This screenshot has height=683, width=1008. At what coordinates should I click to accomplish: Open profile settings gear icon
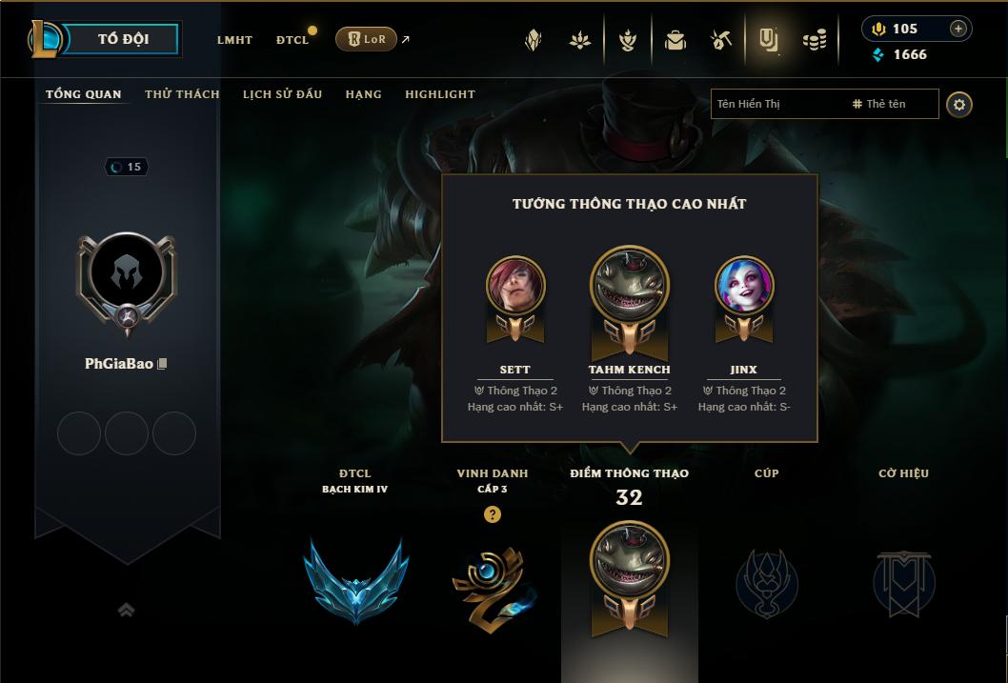pos(959,105)
